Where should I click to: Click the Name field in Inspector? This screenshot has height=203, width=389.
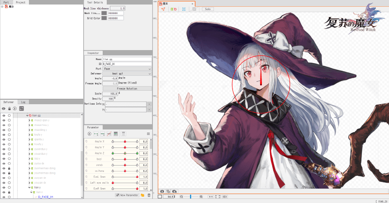(x=127, y=59)
